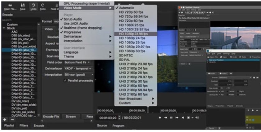Open the volume control speaker icon
This screenshot has width=261, height=132.
tap(197, 117)
